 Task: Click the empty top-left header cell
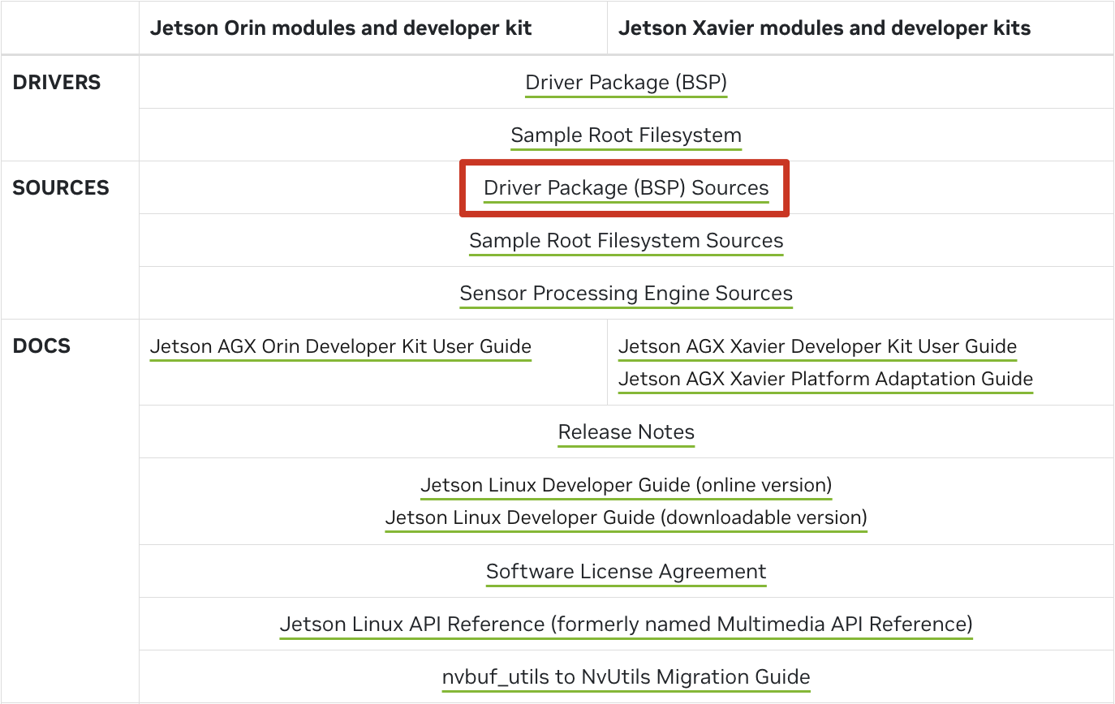pyautogui.click(x=70, y=28)
